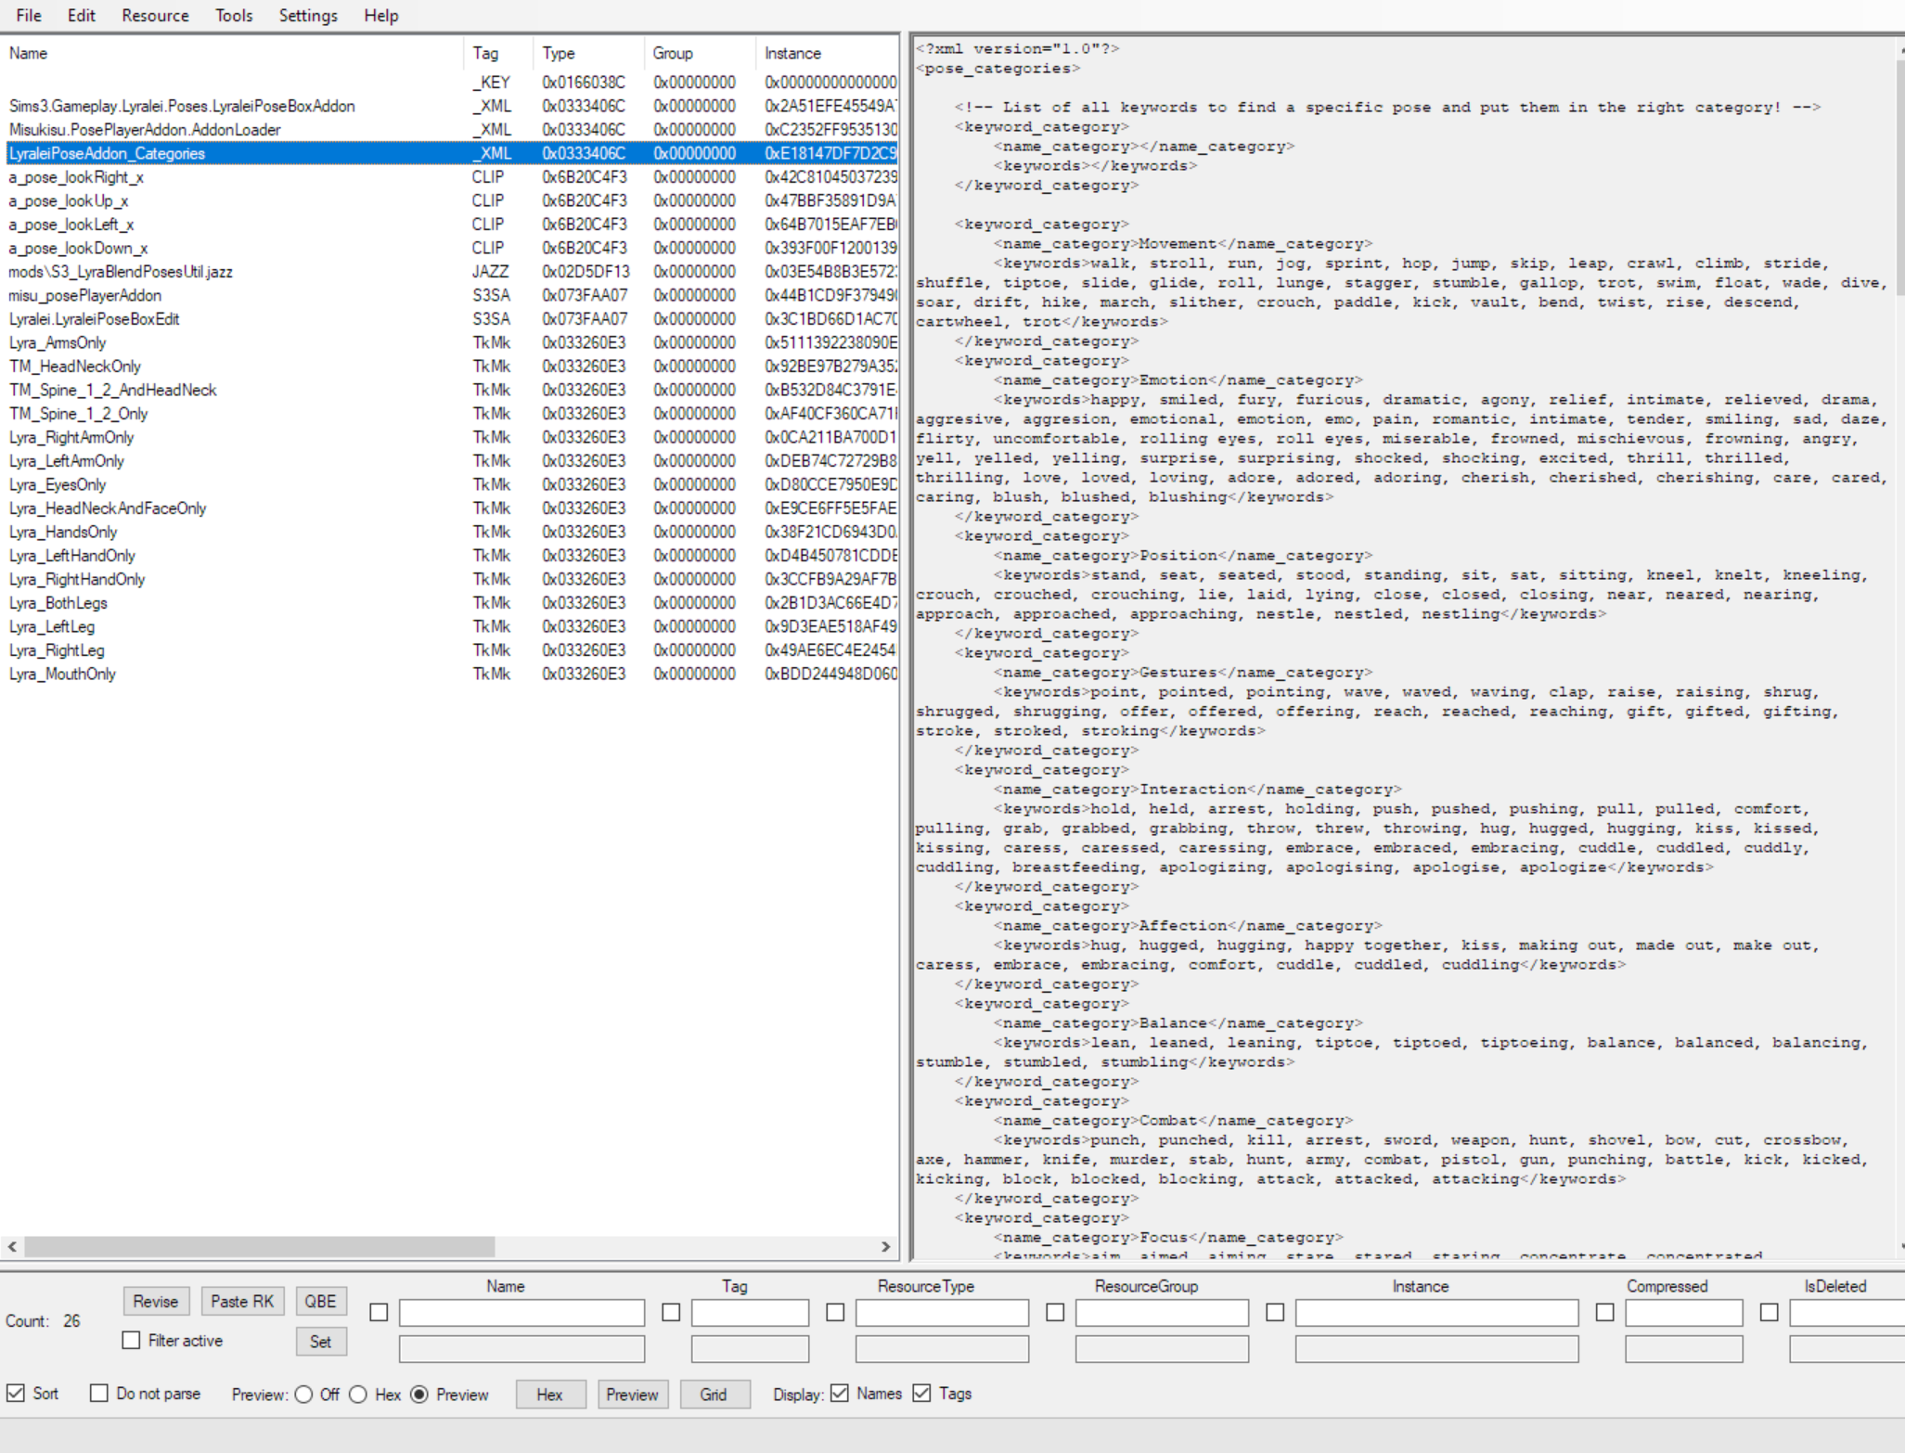Screen dimensions: 1905x1453
Task: Click the Tag filter input field
Action: click(x=750, y=1313)
